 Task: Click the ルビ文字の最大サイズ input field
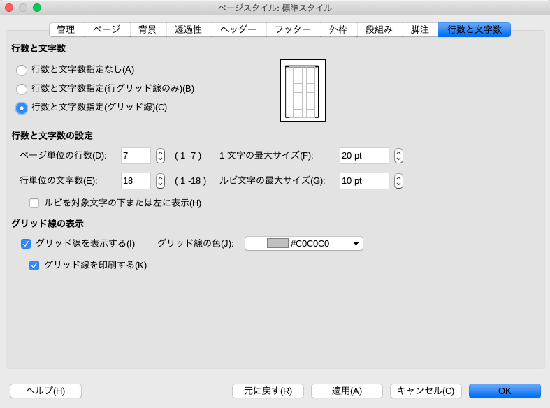(364, 181)
